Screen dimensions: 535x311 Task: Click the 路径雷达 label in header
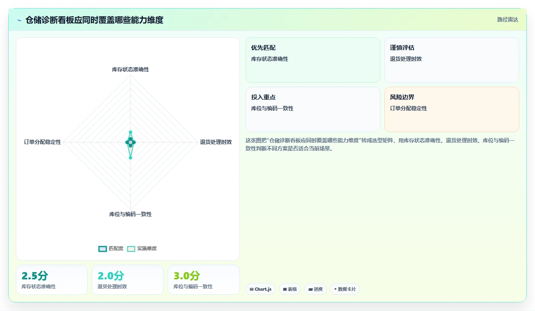[507, 19]
